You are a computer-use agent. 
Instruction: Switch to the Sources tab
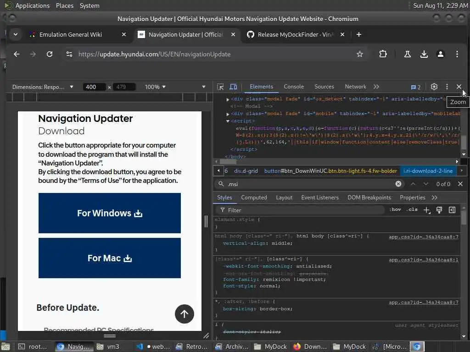(x=324, y=87)
